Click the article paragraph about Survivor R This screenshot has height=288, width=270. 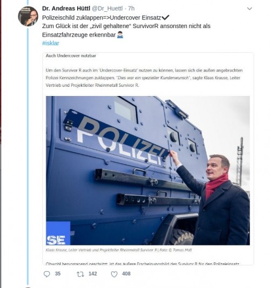point(144,78)
